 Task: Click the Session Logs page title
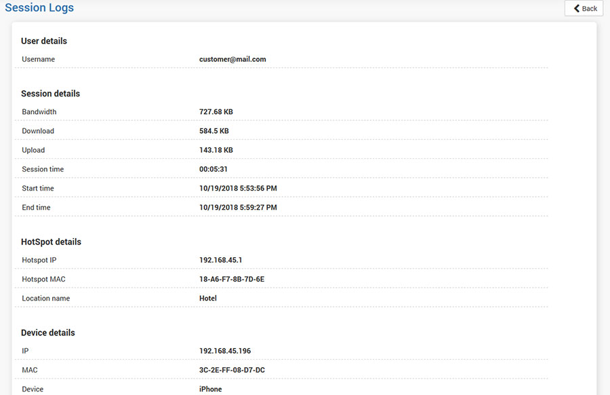pyautogui.click(x=39, y=8)
